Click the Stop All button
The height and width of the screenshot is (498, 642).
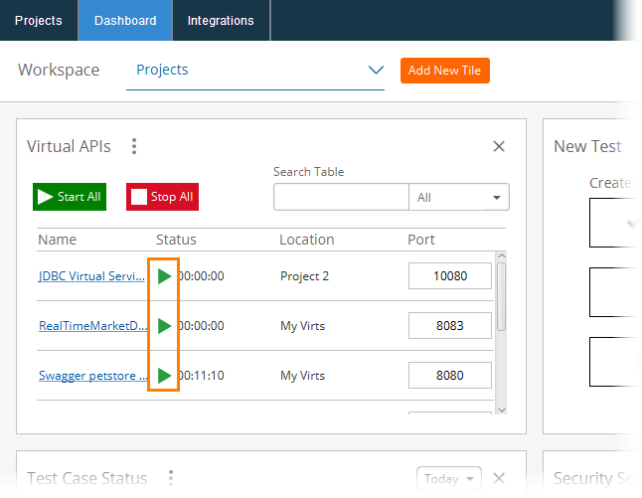click(x=163, y=197)
